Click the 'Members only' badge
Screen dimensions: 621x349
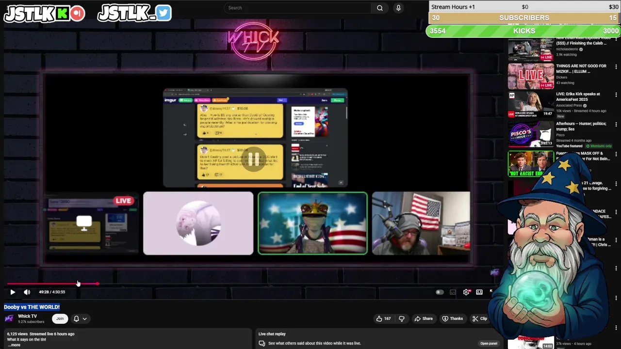[x=599, y=146]
